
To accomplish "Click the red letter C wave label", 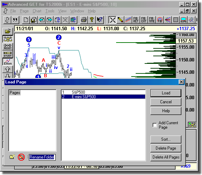I will pos(59,43).
